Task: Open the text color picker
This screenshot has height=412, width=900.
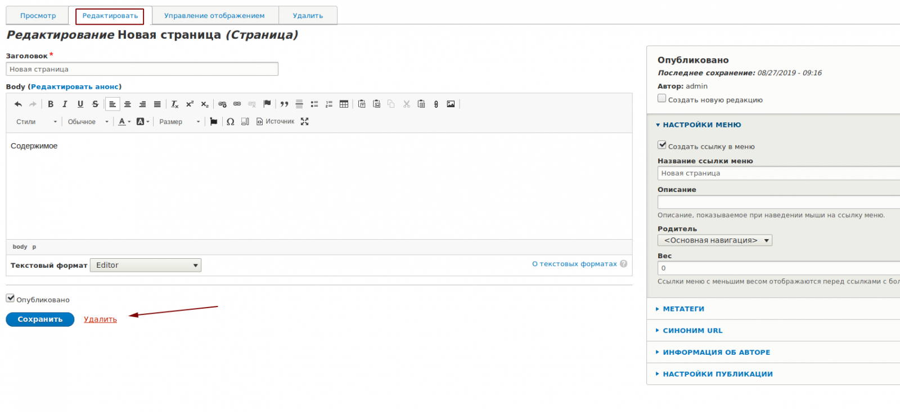Action: (x=124, y=122)
